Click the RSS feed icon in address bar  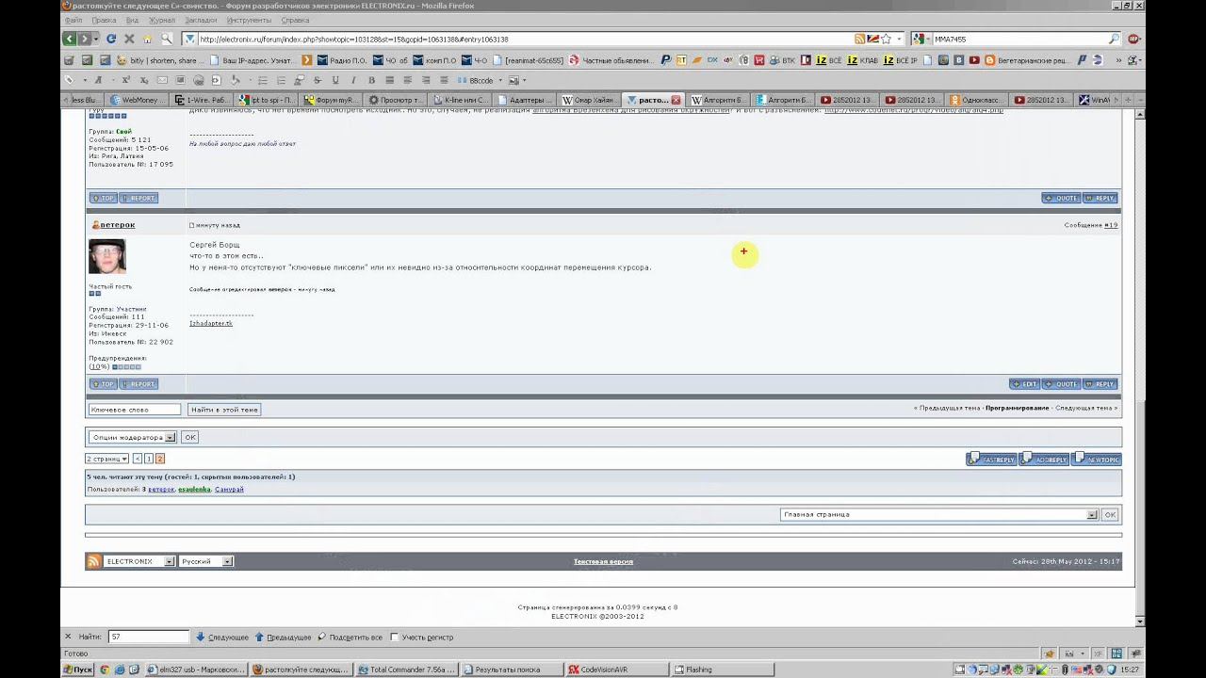pyautogui.click(x=860, y=39)
